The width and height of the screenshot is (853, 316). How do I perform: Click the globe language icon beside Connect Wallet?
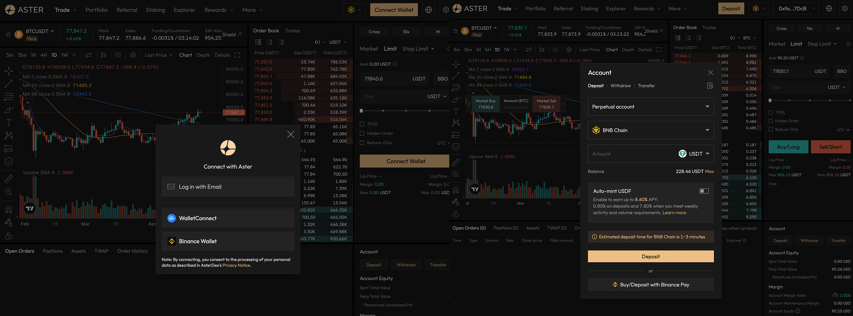click(429, 10)
